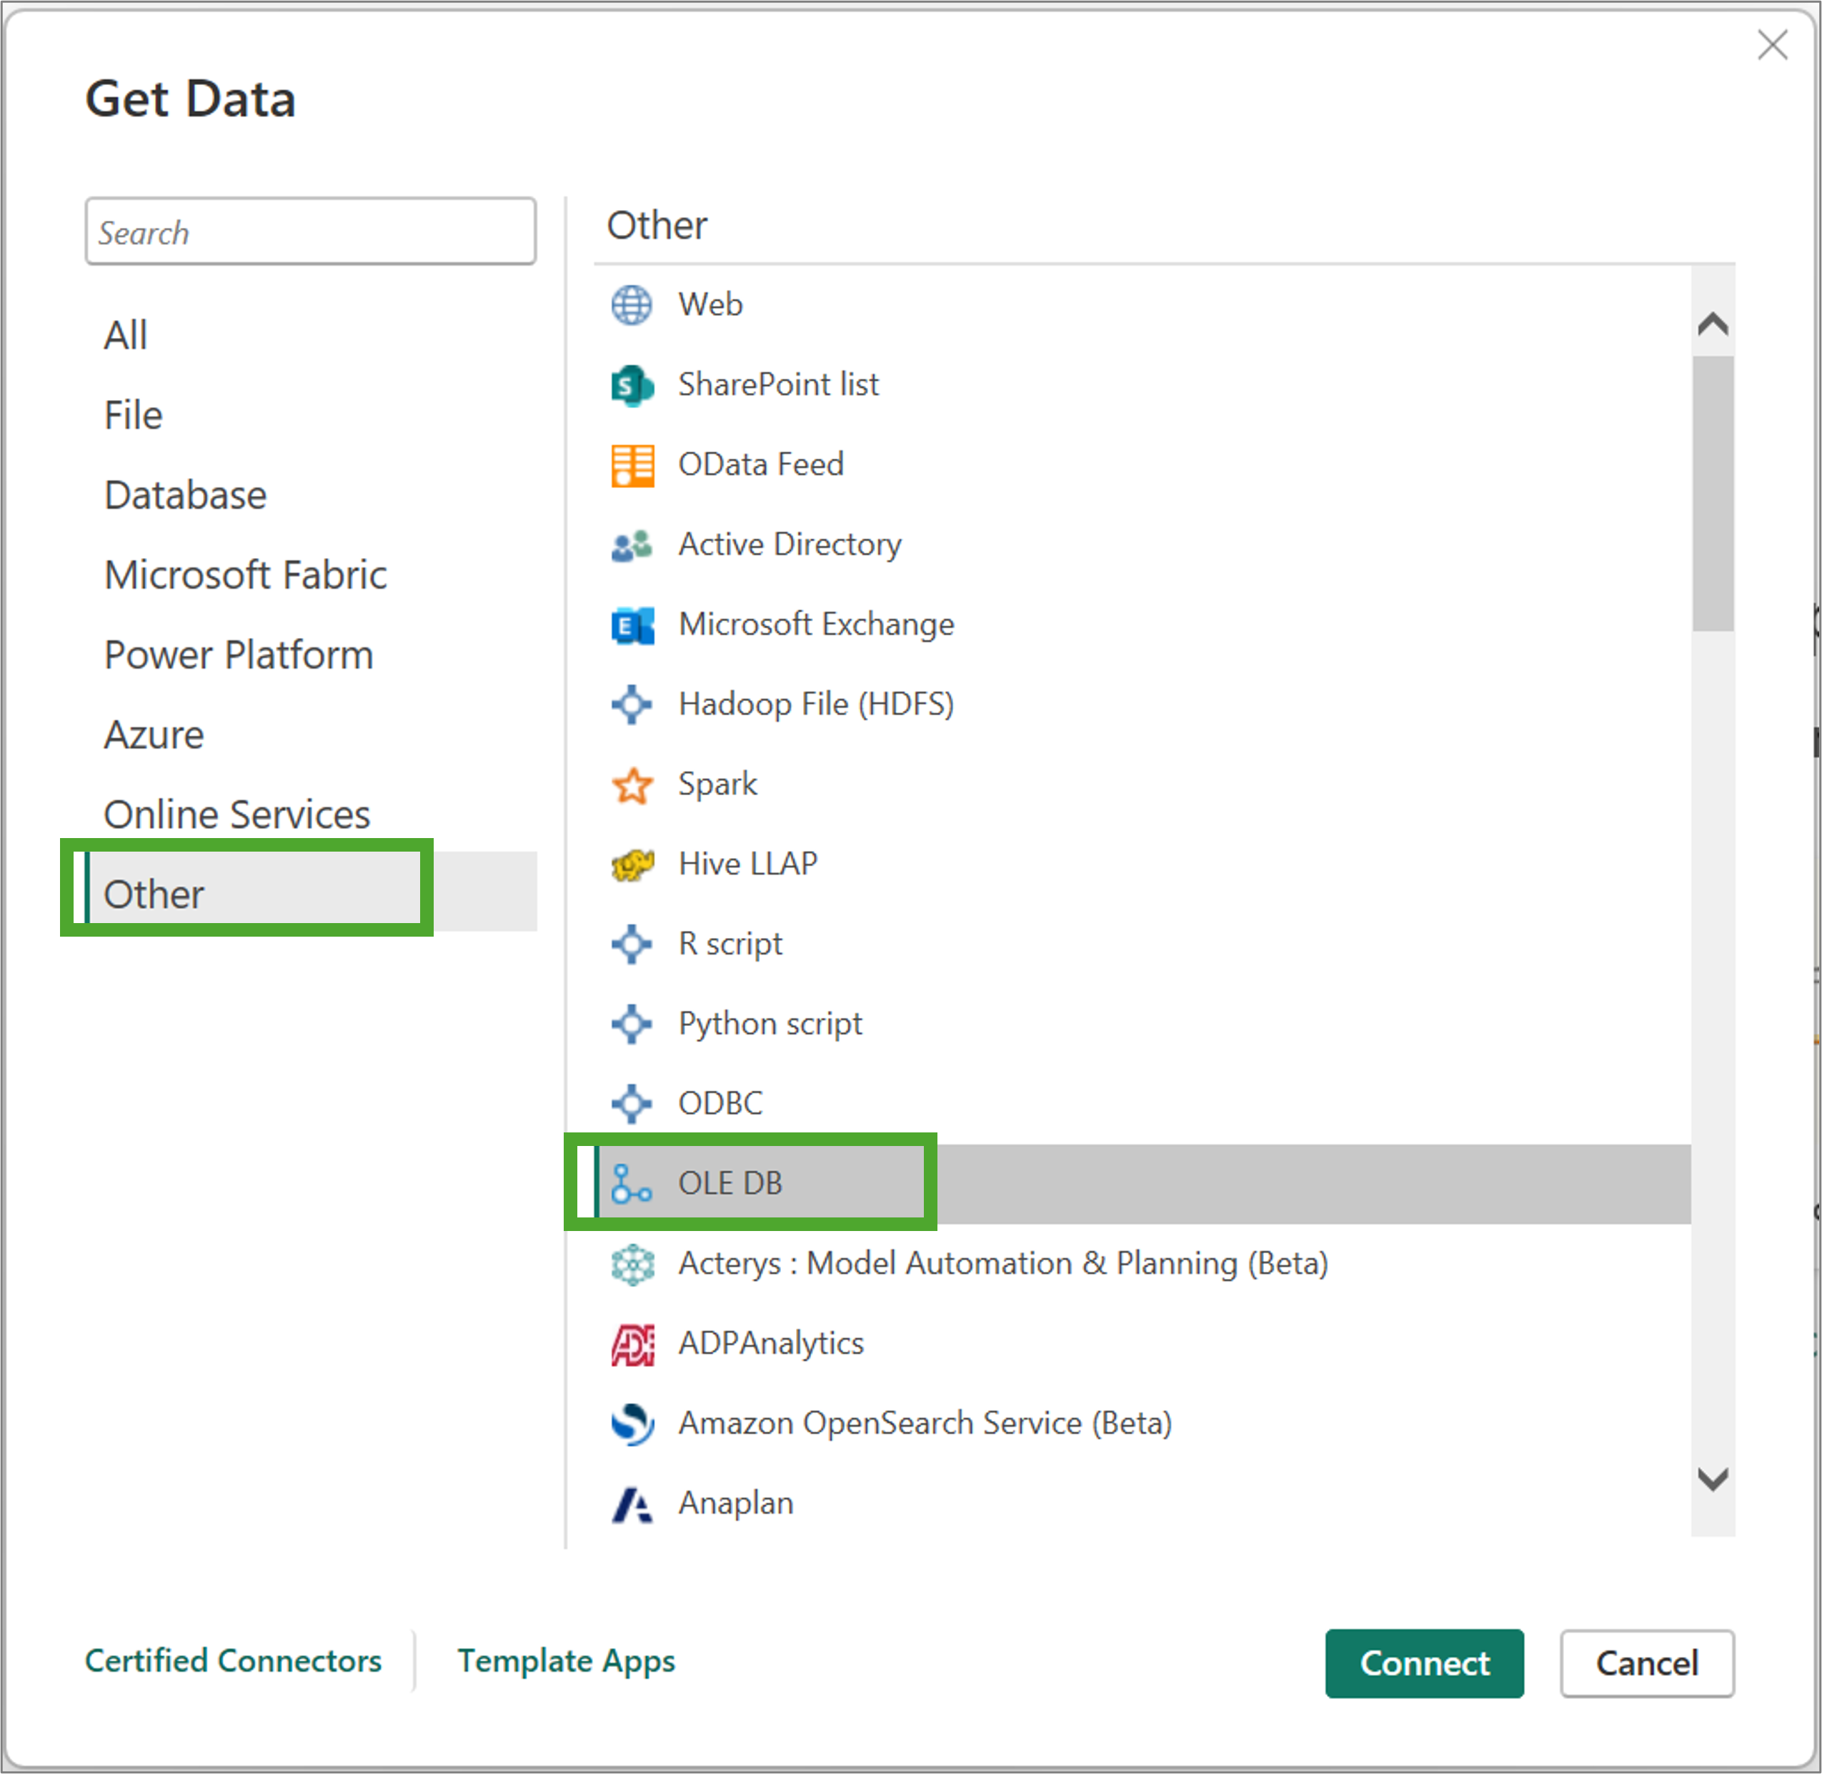The image size is (1822, 1774).
Task: Click the Acterys connector icon
Action: 632,1265
